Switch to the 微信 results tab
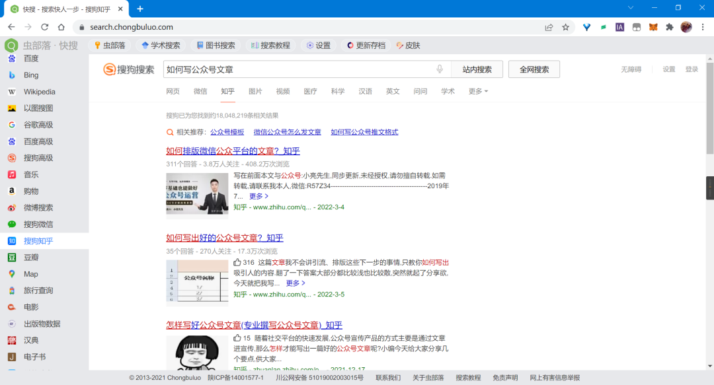The height and width of the screenshot is (385, 714). pos(200,92)
